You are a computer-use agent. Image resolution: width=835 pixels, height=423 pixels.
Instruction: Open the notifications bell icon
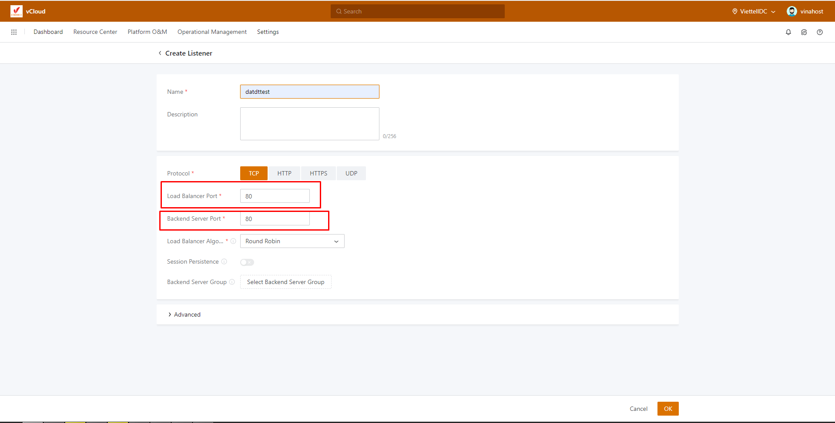click(x=788, y=32)
